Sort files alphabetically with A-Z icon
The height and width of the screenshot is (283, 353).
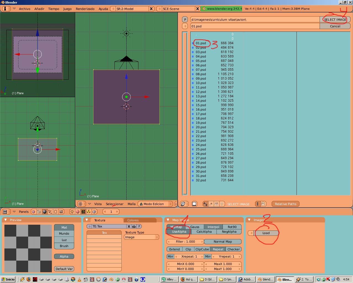(205, 204)
